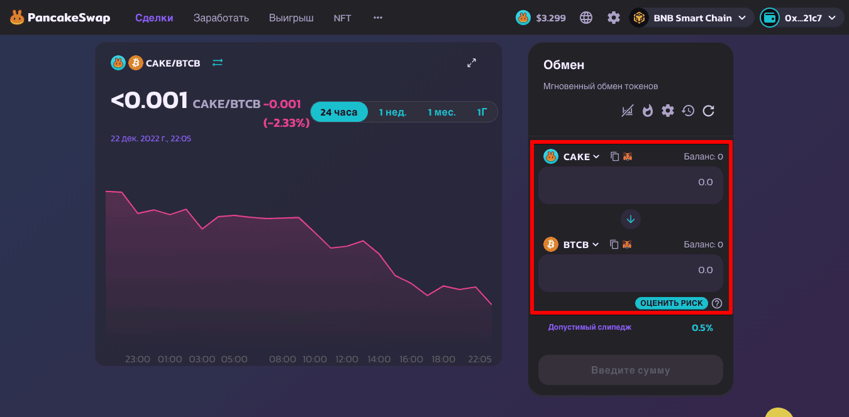Open the Сделки menu

[x=154, y=18]
